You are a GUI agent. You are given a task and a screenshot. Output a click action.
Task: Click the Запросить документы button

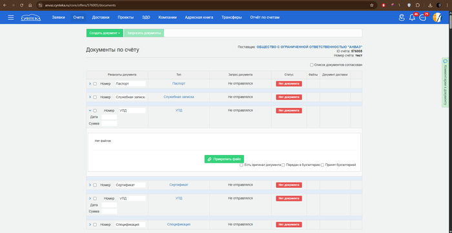pyautogui.click(x=144, y=33)
